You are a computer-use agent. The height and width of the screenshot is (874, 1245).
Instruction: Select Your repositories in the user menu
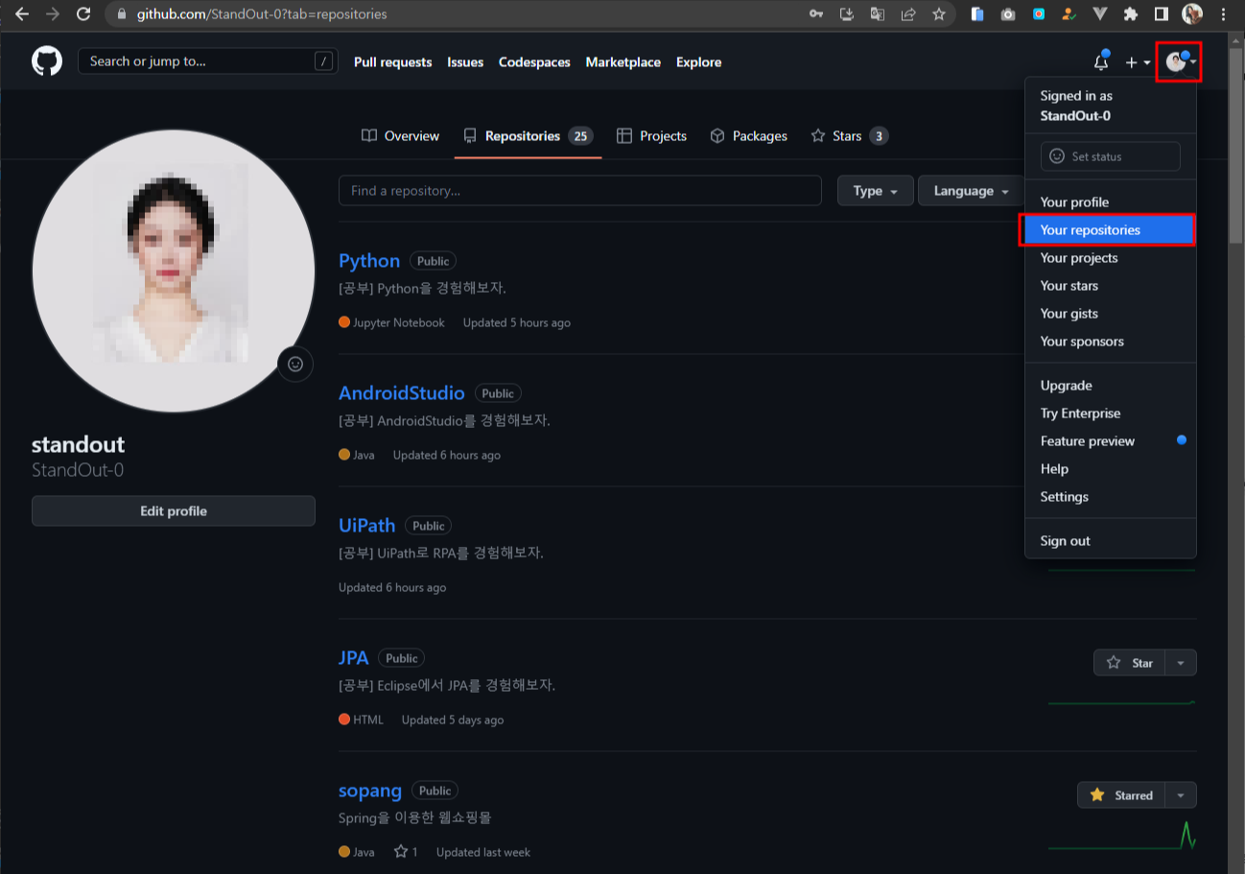point(1111,230)
